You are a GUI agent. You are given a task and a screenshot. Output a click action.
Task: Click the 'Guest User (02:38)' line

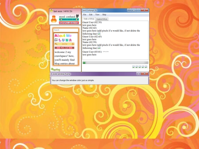(92, 22)
